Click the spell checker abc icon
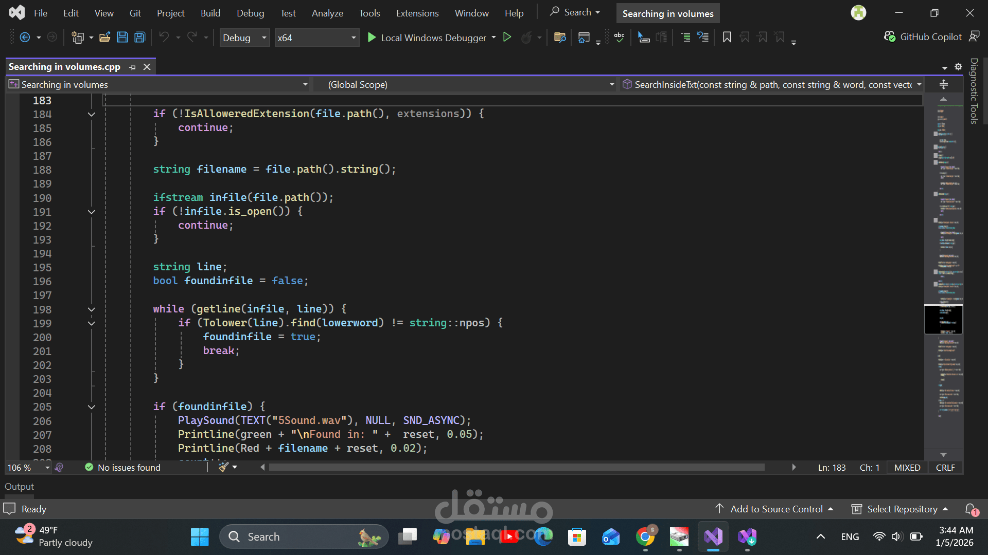This screenshot has width=988, height=555. 619,37
